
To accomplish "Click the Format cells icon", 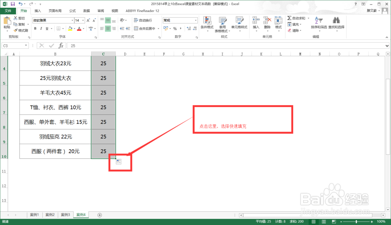I will [278, 20].
